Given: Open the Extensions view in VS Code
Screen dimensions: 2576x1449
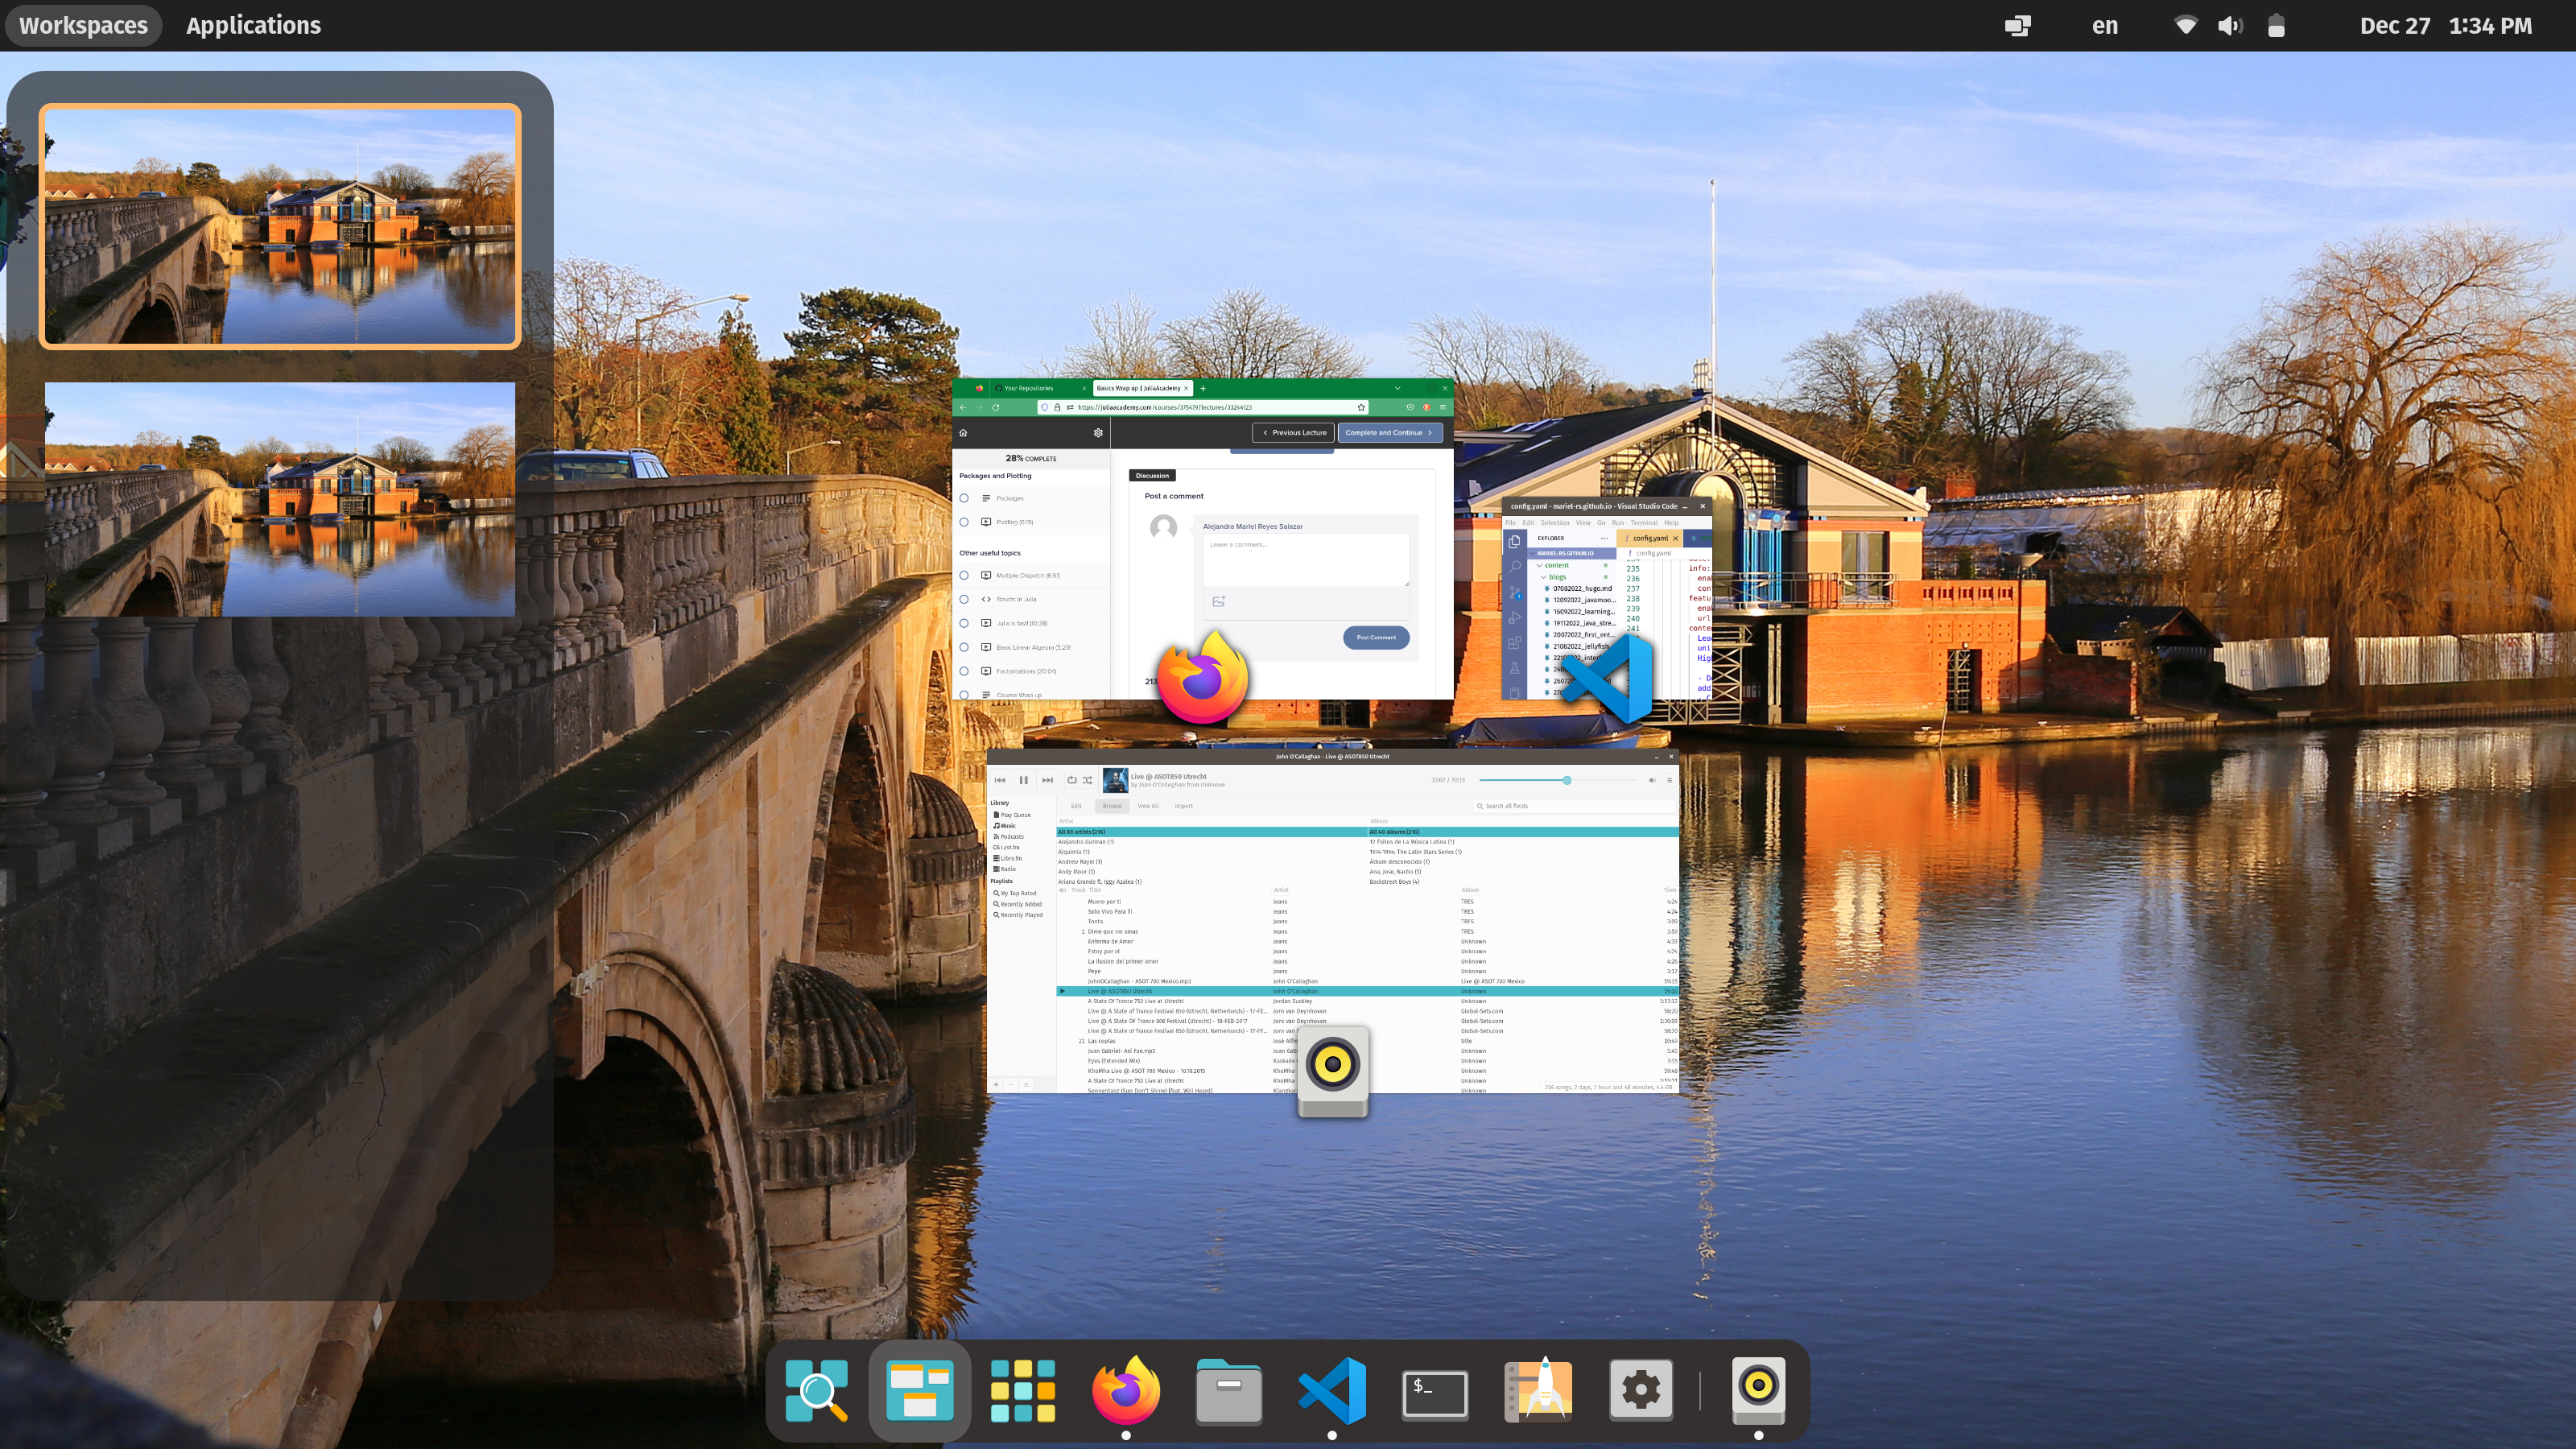Looking at the screenshot, I should tap(1514, 643).
